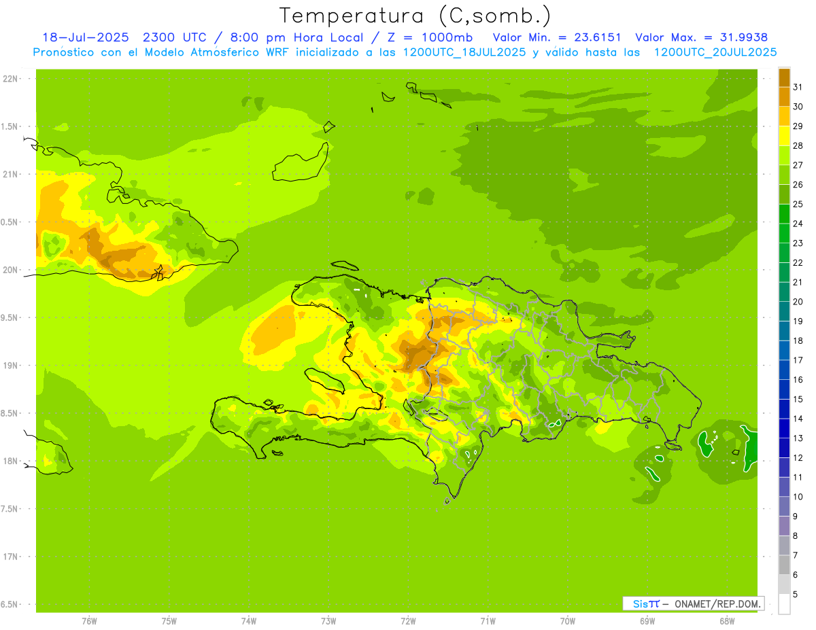Click the "69W" longitude label

tap(647, 621)
